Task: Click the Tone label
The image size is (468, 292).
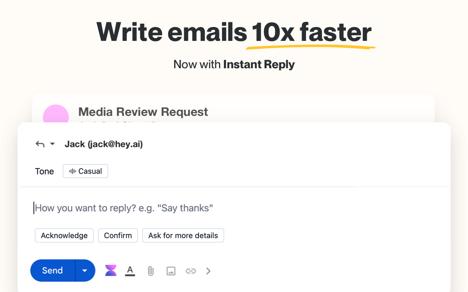Action: click(44, 172)
